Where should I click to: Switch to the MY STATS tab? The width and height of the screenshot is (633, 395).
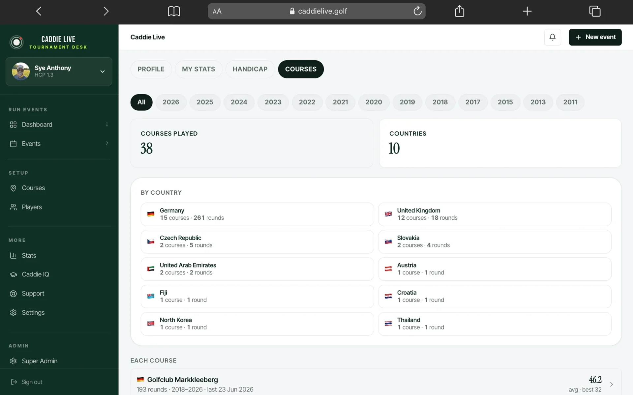(x=198, y=69)
